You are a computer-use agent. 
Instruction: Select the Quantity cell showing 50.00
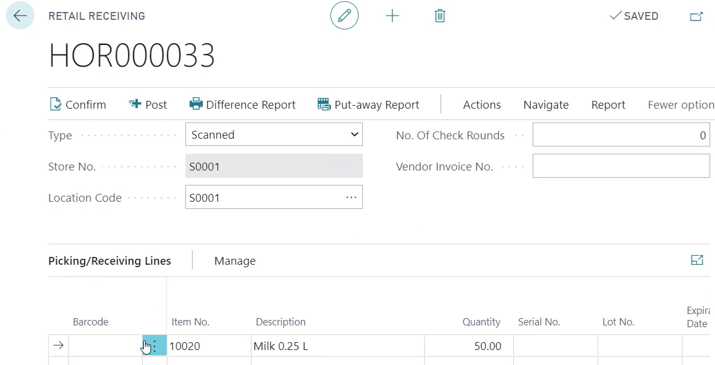click(469, 346)
